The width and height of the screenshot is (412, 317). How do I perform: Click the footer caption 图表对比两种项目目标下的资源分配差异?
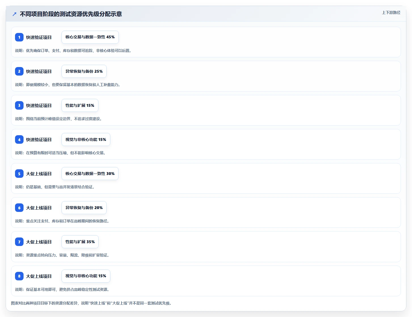44,303
